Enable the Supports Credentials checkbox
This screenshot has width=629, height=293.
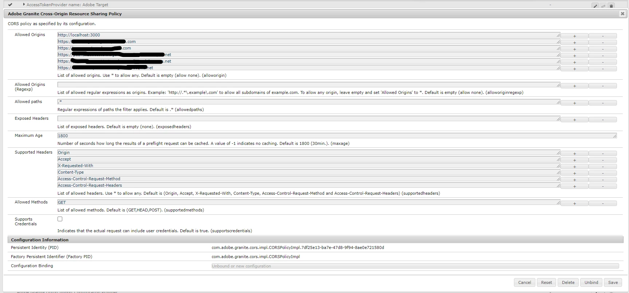tap(60, 219)
